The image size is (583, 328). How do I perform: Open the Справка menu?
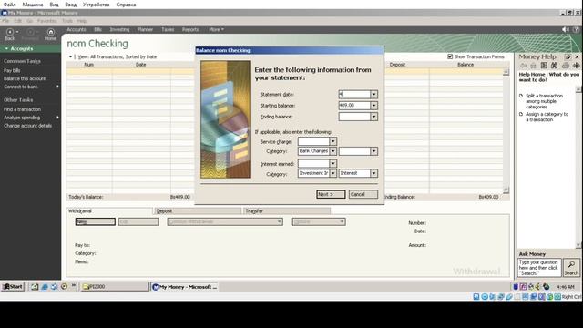click(126, 5)
